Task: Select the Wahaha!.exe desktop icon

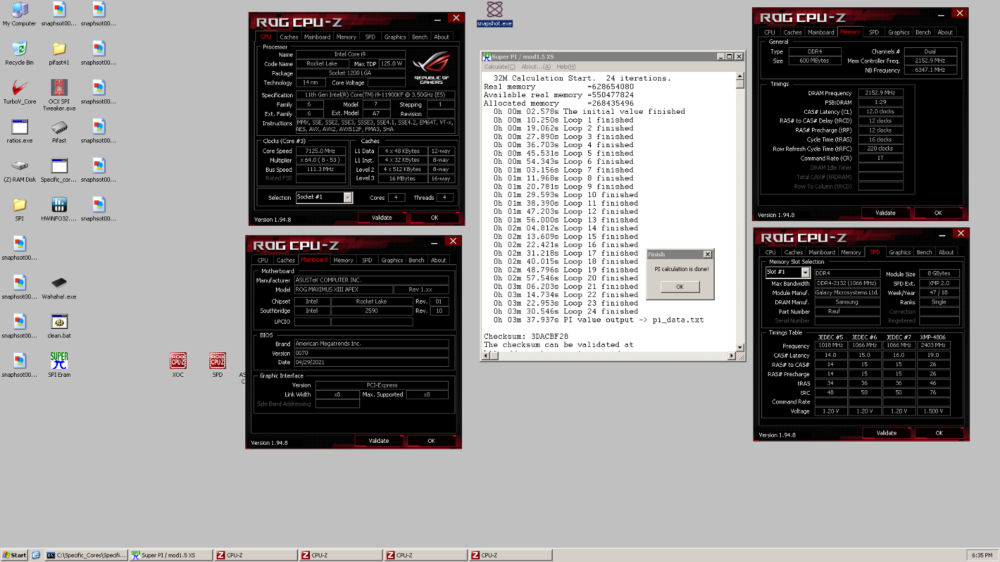Action: coord(59,288)
